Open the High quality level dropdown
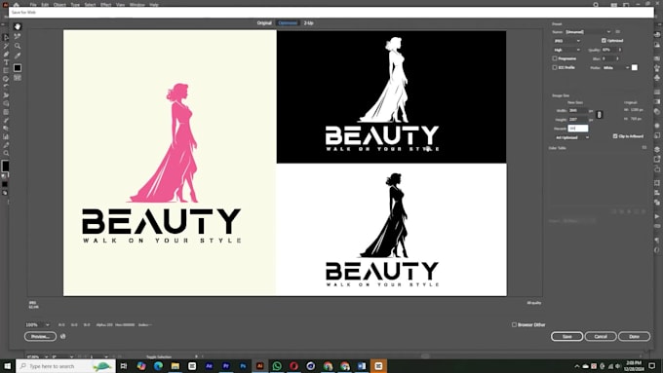The width and height of the screenshot is (663, 373). pos(567,50)
